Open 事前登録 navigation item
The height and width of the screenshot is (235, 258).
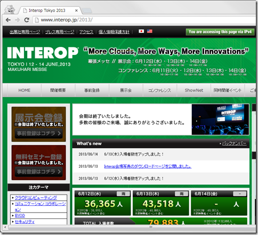tap(92, 90)
